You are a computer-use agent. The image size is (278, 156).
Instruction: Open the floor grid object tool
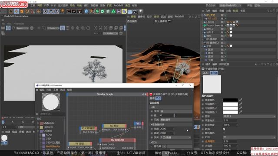(x=130, y=12)
